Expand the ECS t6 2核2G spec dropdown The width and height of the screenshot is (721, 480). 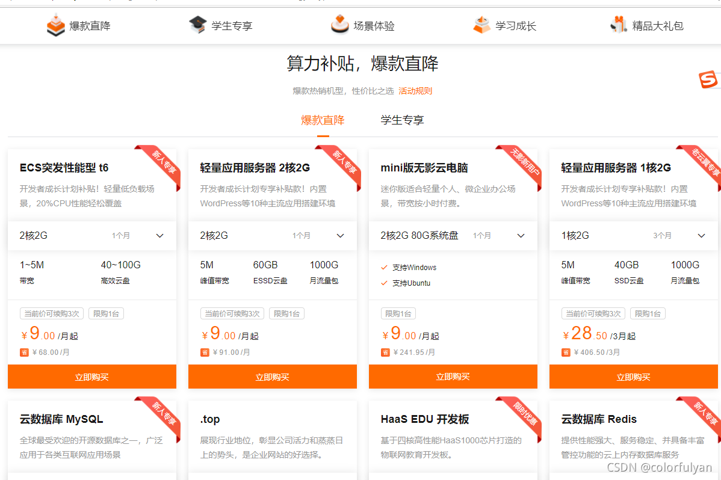tap(92, 235)
